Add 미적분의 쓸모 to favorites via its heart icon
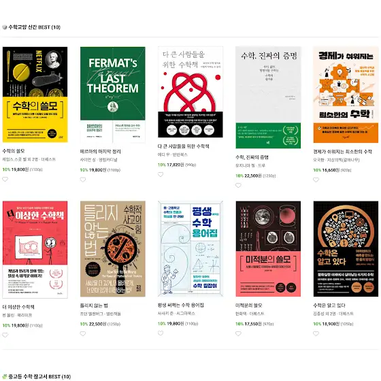This screenshot has height=381, width=381. pos(238,333)
